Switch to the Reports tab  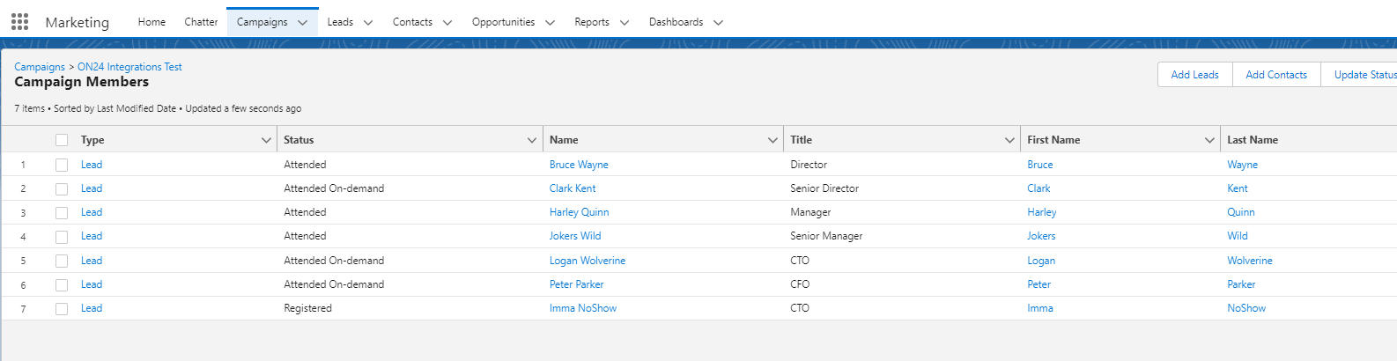[592, 22]
